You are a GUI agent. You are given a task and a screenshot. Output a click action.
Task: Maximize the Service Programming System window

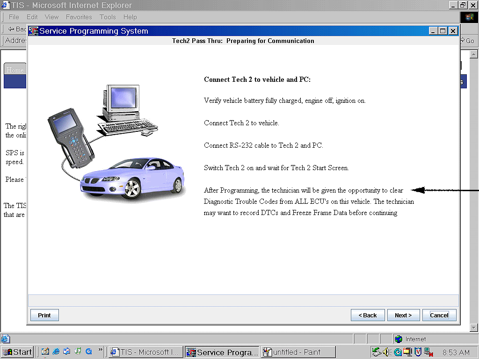click(x=443, y=31)
